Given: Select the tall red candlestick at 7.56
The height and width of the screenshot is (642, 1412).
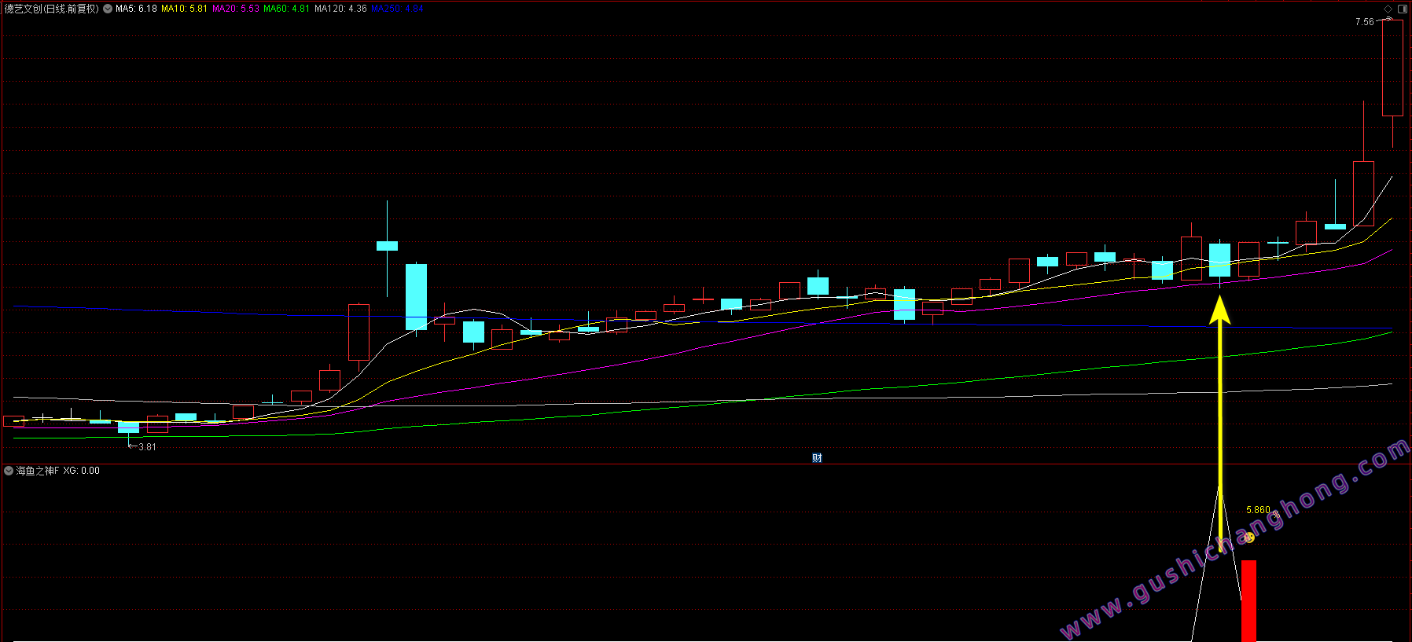Looking at the screenshot, I should 1392,68.
